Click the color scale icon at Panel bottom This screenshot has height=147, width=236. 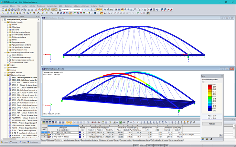(x=203, y=139)
